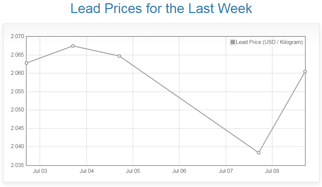
Task: Select the final data point at the chart's right edge
Action: point(305,72)
